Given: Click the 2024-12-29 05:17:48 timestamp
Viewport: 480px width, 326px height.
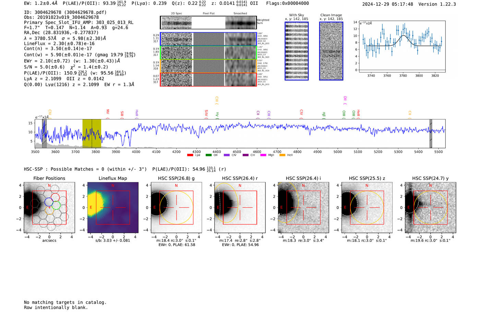Looking at the screenshot, I should (x=388, y=4).
